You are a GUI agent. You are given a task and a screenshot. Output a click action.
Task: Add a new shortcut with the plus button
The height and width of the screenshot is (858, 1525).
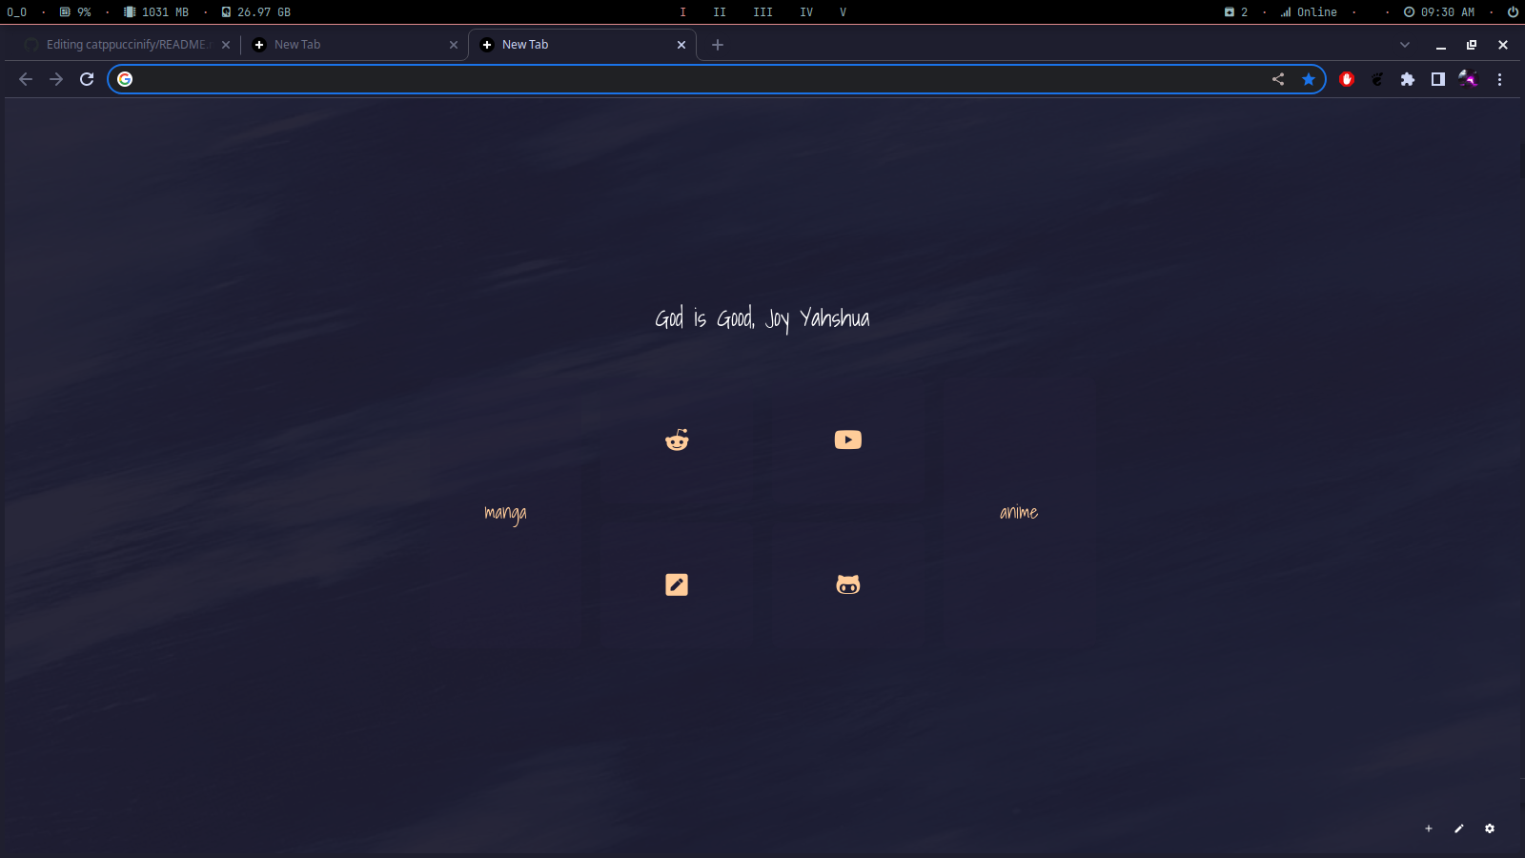[x=1427, y=828]
